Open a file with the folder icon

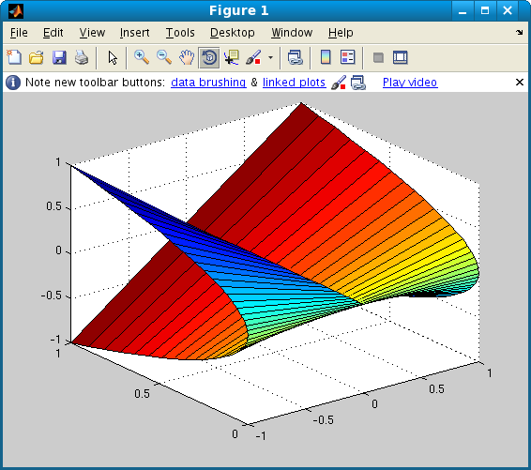point(37,57)
